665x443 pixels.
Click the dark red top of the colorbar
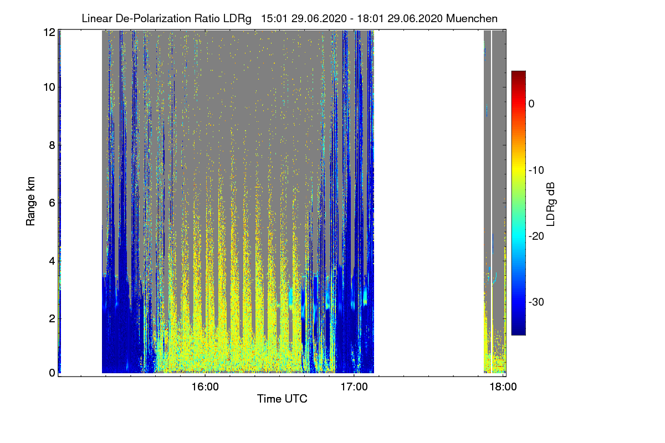tap(518, 74)
